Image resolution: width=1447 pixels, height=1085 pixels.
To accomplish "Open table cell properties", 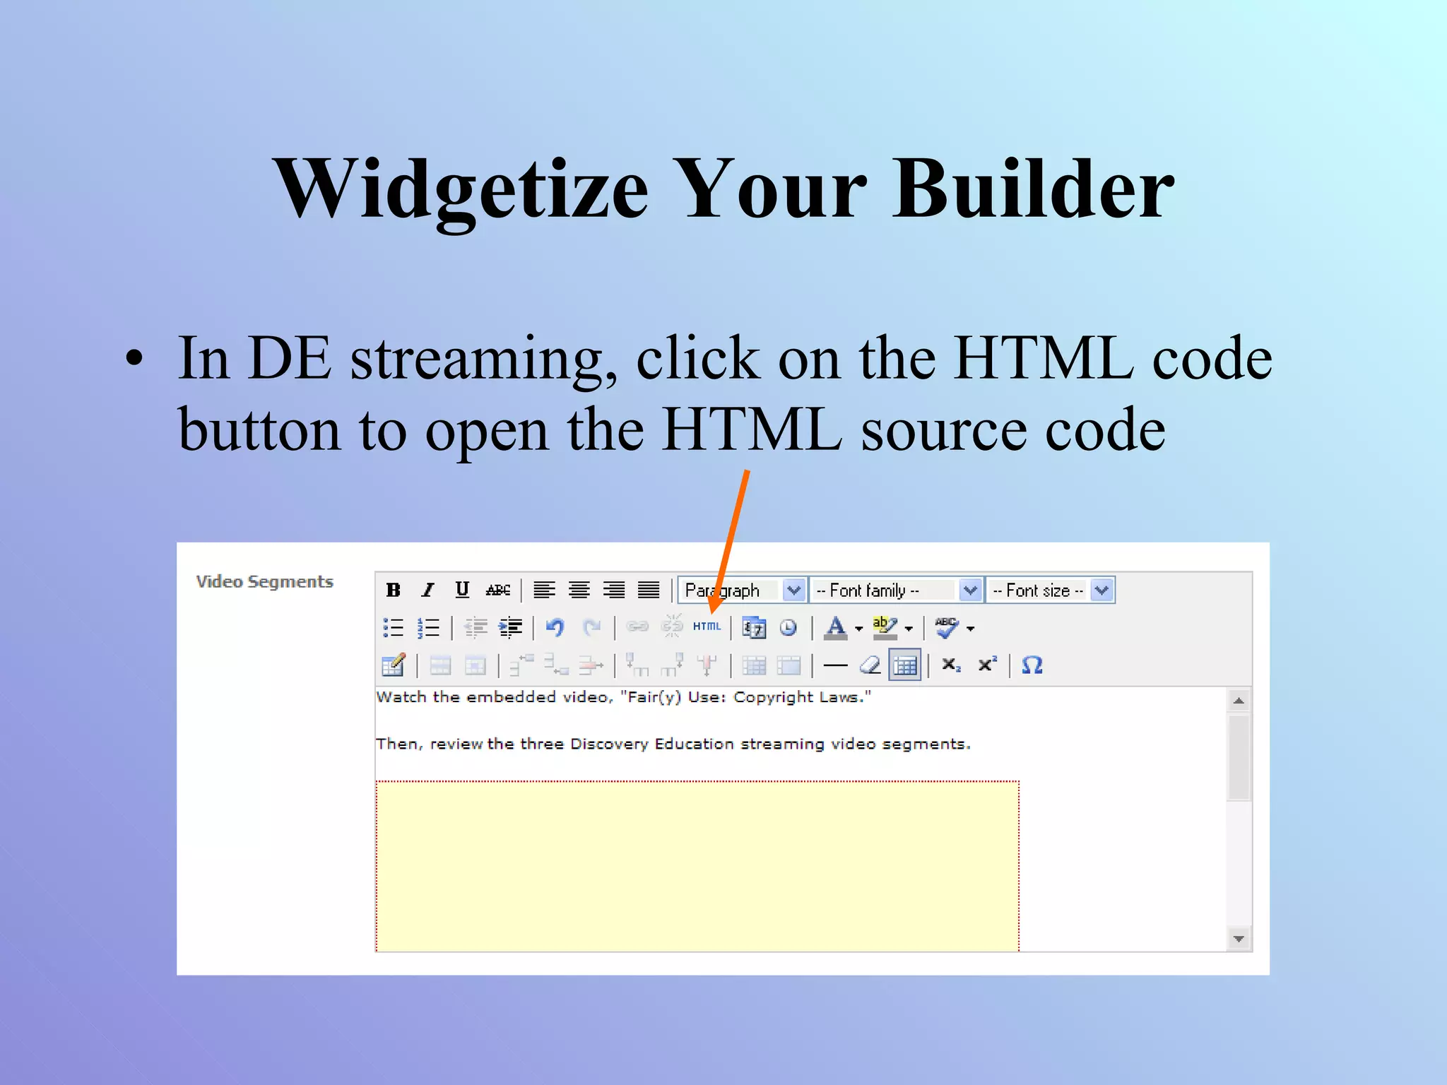I will (x=476, y=665).
